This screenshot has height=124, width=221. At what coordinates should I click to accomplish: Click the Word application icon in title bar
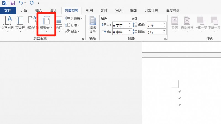click(5, 3)
